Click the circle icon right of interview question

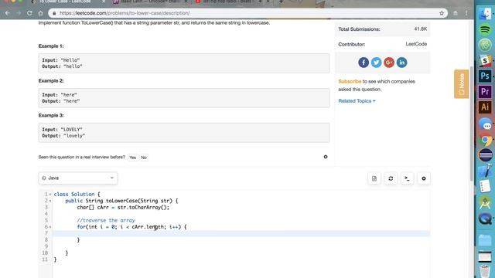[x=326, y=157]
